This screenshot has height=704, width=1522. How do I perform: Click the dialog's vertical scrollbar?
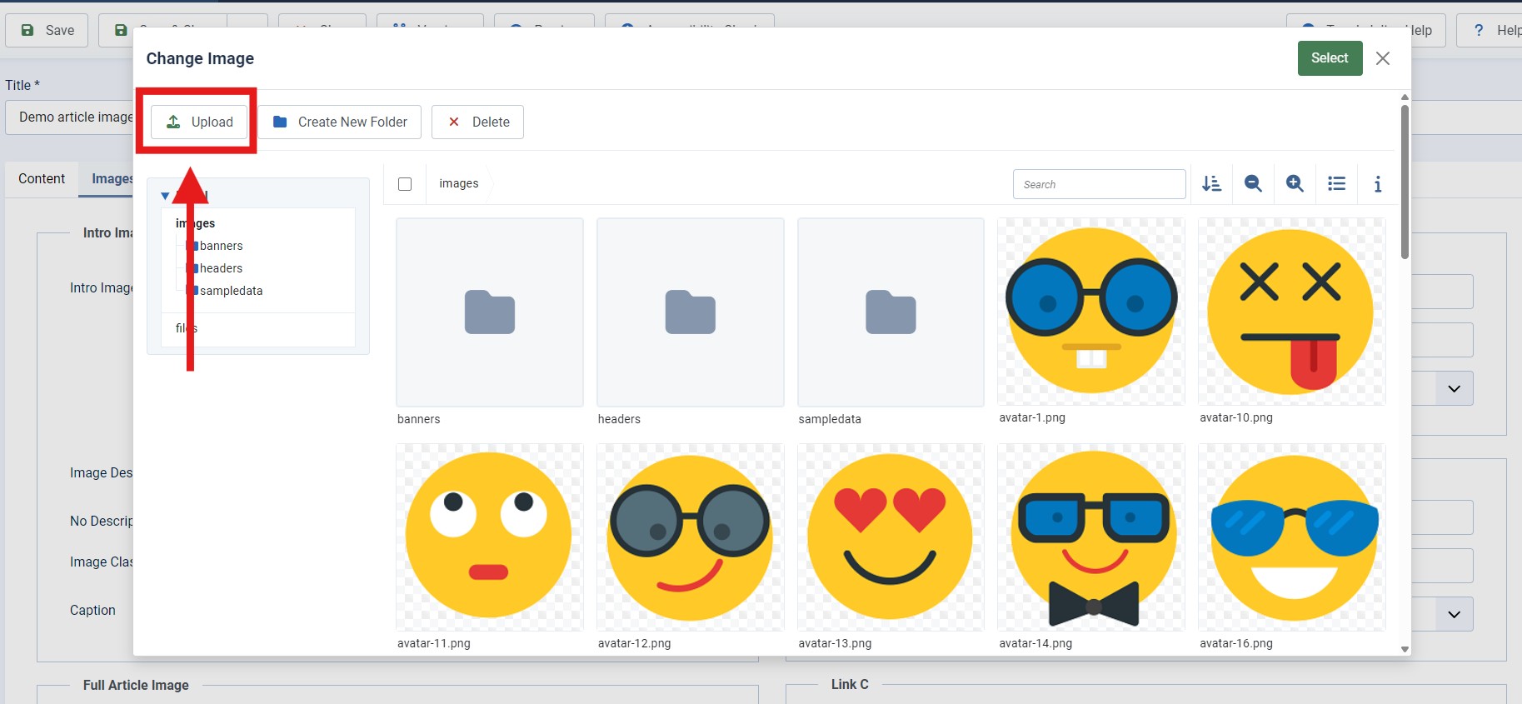click(x=1405, y=182)
